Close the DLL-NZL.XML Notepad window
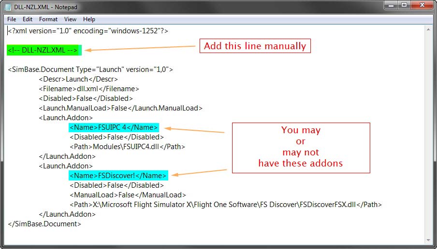 pyautogui.click(x=421, y=5)
